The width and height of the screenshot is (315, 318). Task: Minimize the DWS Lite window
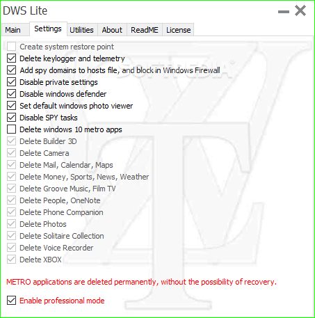point(284,11)
